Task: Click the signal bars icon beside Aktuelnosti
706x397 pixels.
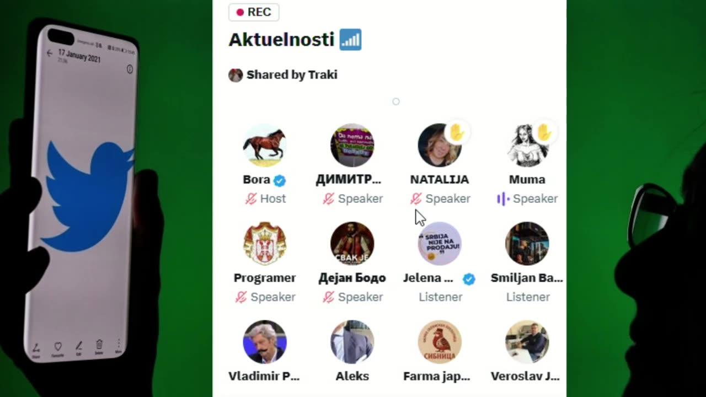Action: [350, 40]
